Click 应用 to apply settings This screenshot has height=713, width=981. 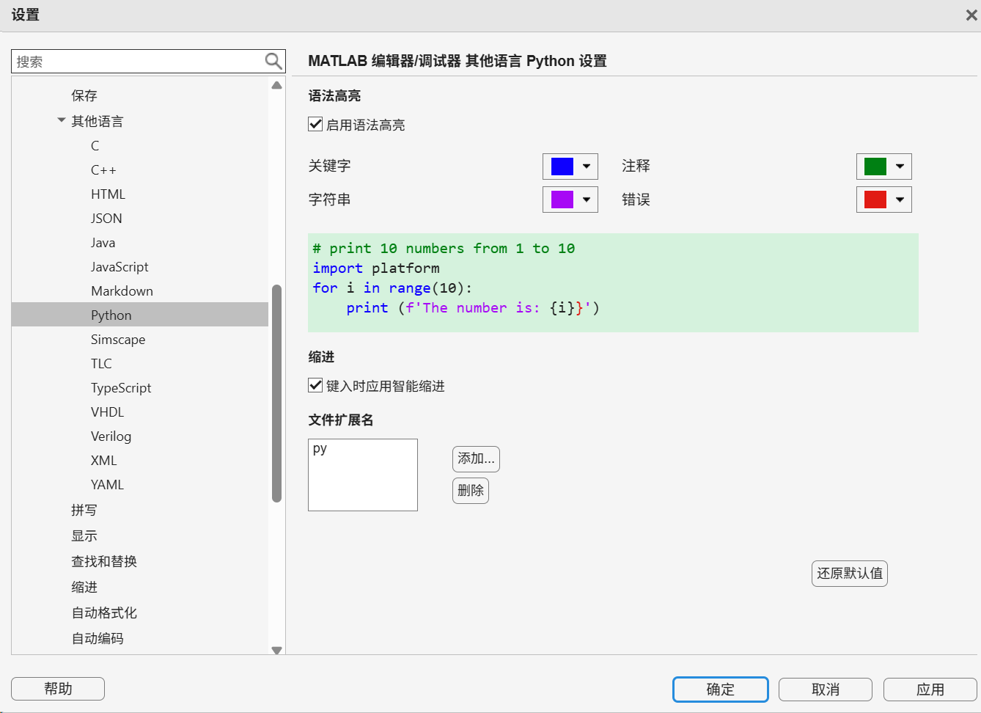tap(930, 689)
